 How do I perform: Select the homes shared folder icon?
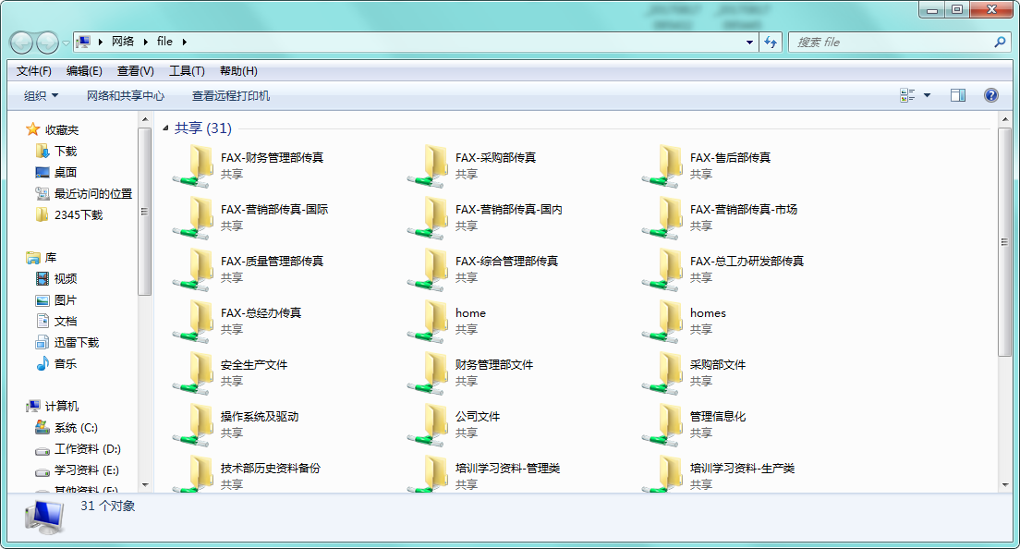pyautogui.click(x=662, y=322)
